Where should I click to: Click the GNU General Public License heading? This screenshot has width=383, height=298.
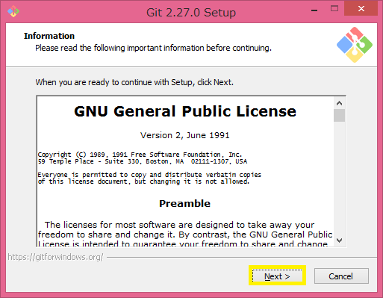(185, 111)
